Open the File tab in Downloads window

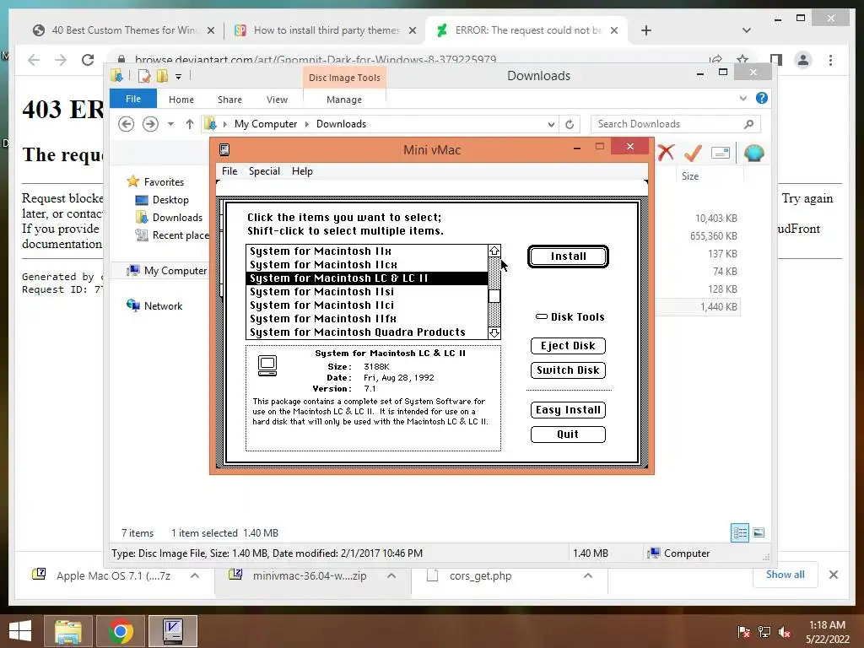[x=133, y=99]
